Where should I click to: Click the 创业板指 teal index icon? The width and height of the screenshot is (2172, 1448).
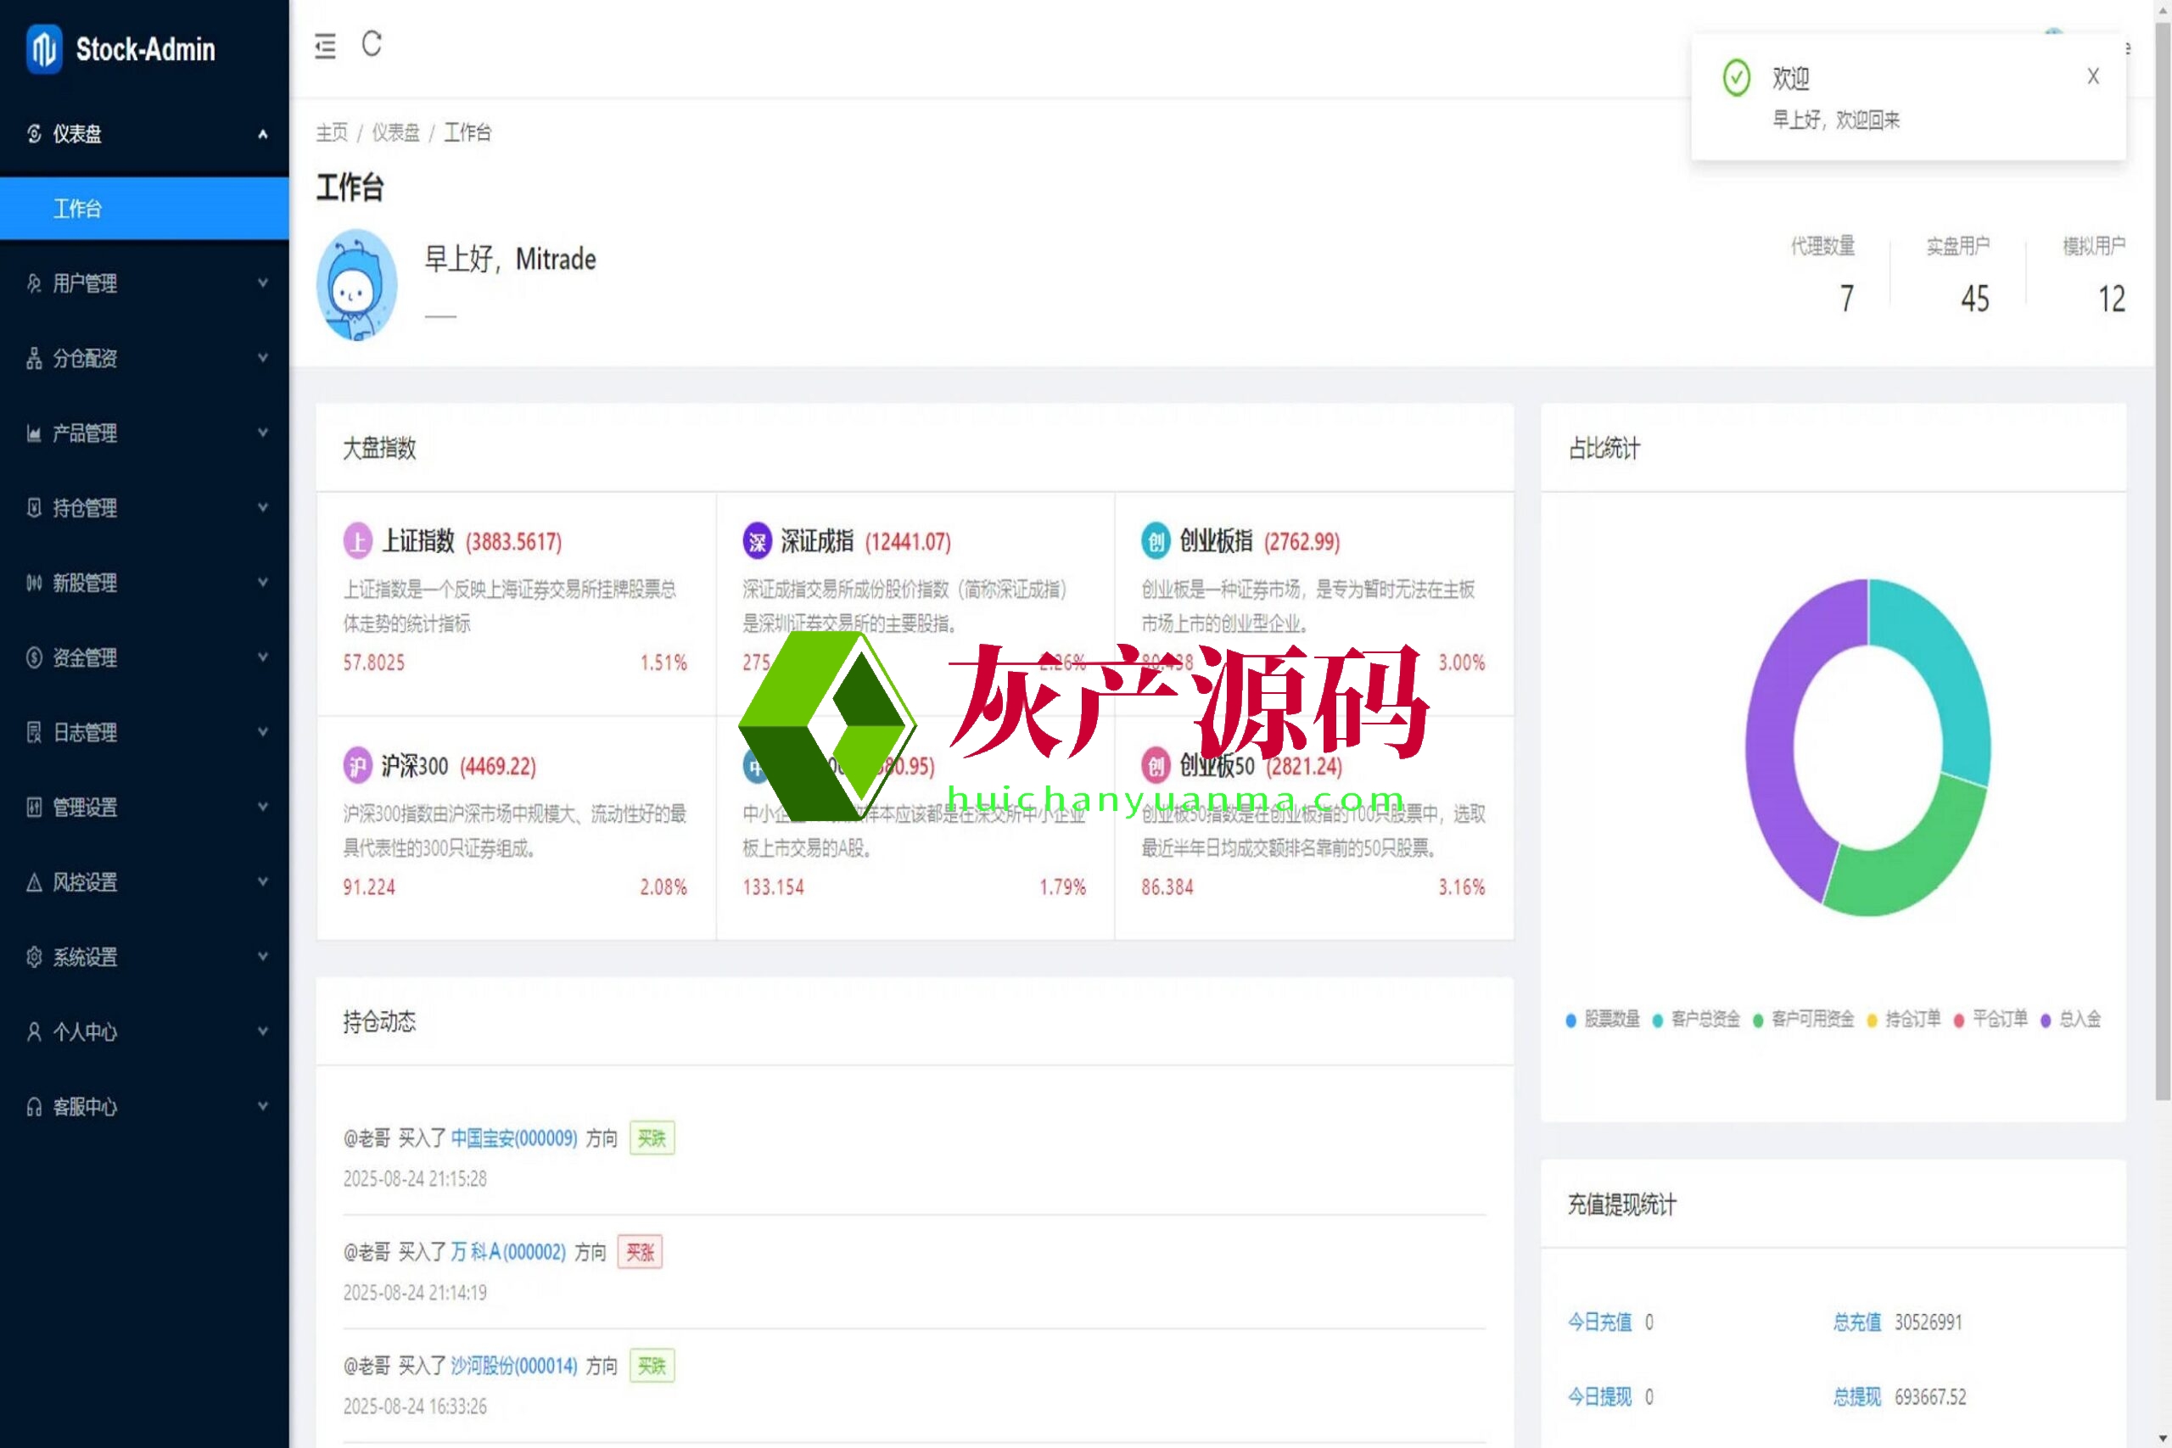point(1156,541)
